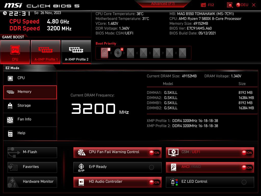Viewport: 261px width, 196px height.
Task: Select the third empty boot priority slot
Action: pos(156,53)
